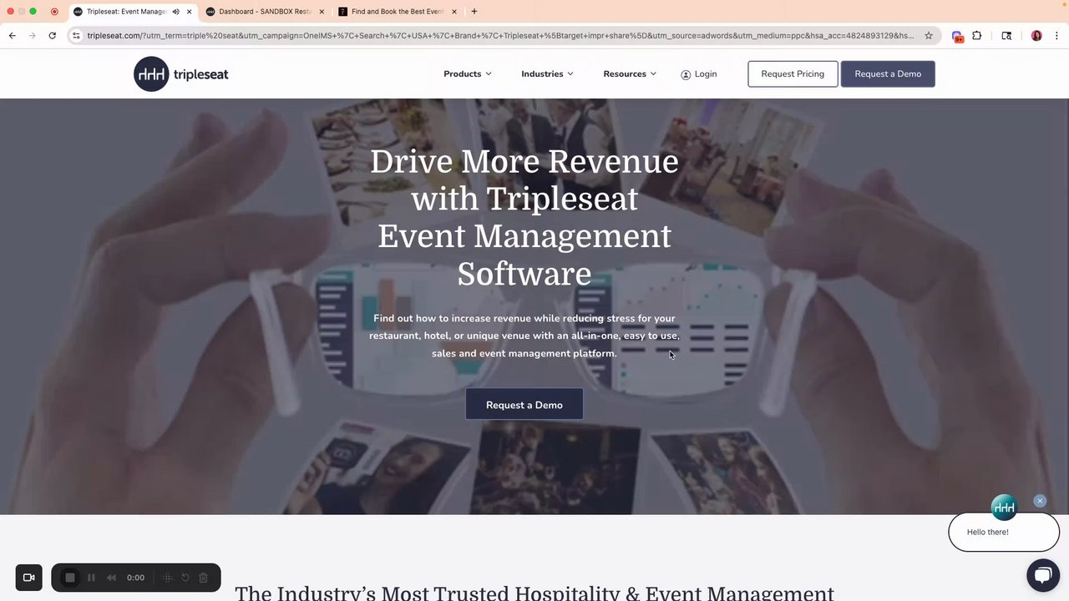Open the chat widget bubble

coord(1043,575)
